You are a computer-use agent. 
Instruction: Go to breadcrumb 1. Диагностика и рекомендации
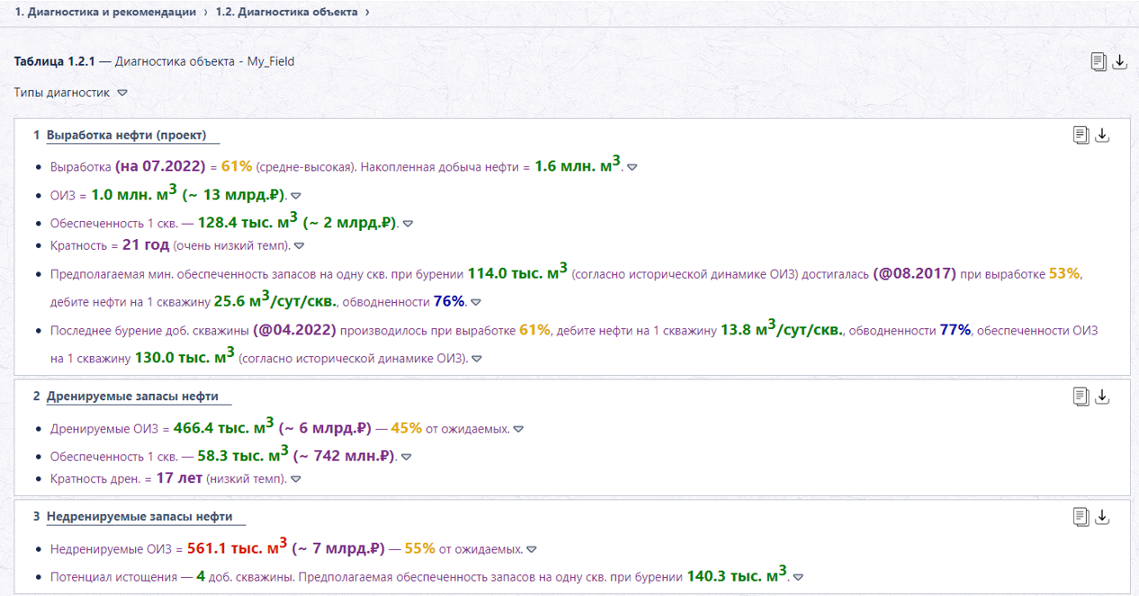click(105, 13)
